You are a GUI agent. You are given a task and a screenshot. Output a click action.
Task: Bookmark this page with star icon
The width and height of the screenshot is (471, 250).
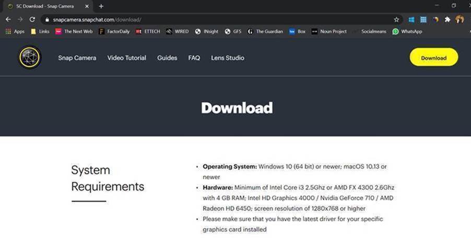[x=396, y=19]
